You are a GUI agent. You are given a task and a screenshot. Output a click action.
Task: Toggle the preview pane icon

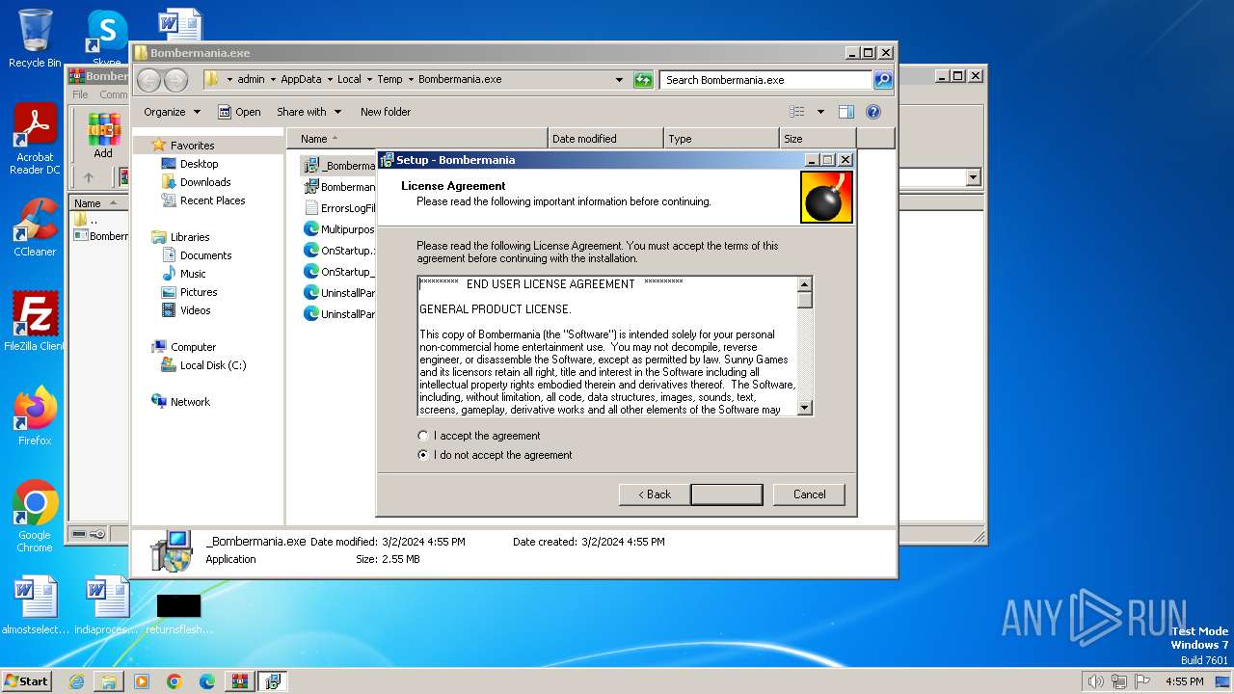tap(845, 112)
